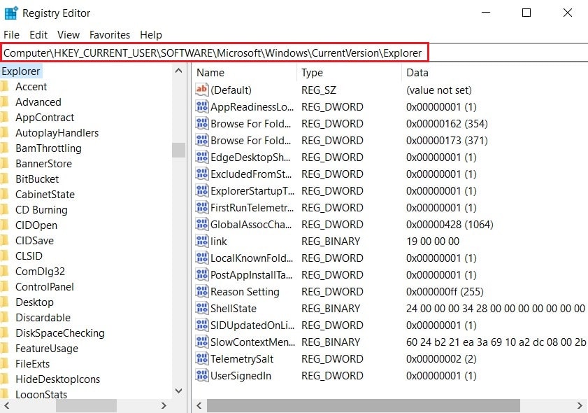Open the Favorites menu
Image resolution: width=588 pixels, height=413 pixels.
[109, 34]
